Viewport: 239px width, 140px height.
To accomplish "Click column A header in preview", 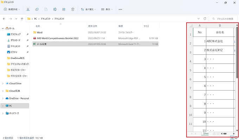I will click(200, 26).
